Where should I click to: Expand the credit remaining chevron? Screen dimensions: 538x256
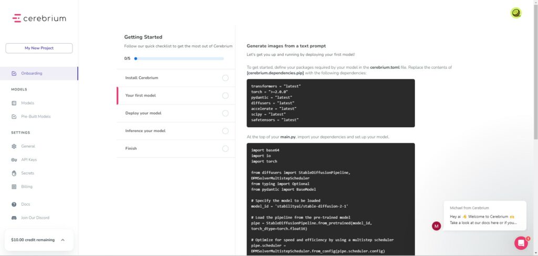[63, 240]
